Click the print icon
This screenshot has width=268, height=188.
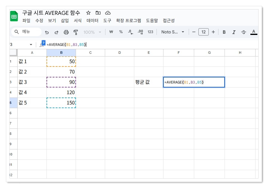tap(66, 32)
